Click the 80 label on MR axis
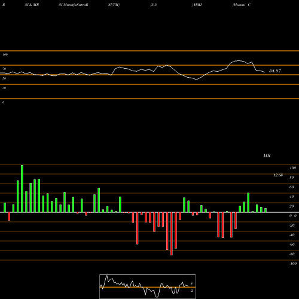 click(x=292, y=178)
